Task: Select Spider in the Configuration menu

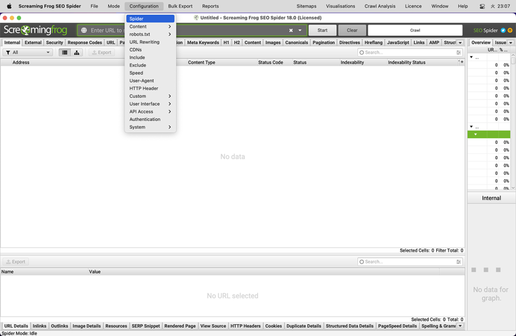Action: 150,19
